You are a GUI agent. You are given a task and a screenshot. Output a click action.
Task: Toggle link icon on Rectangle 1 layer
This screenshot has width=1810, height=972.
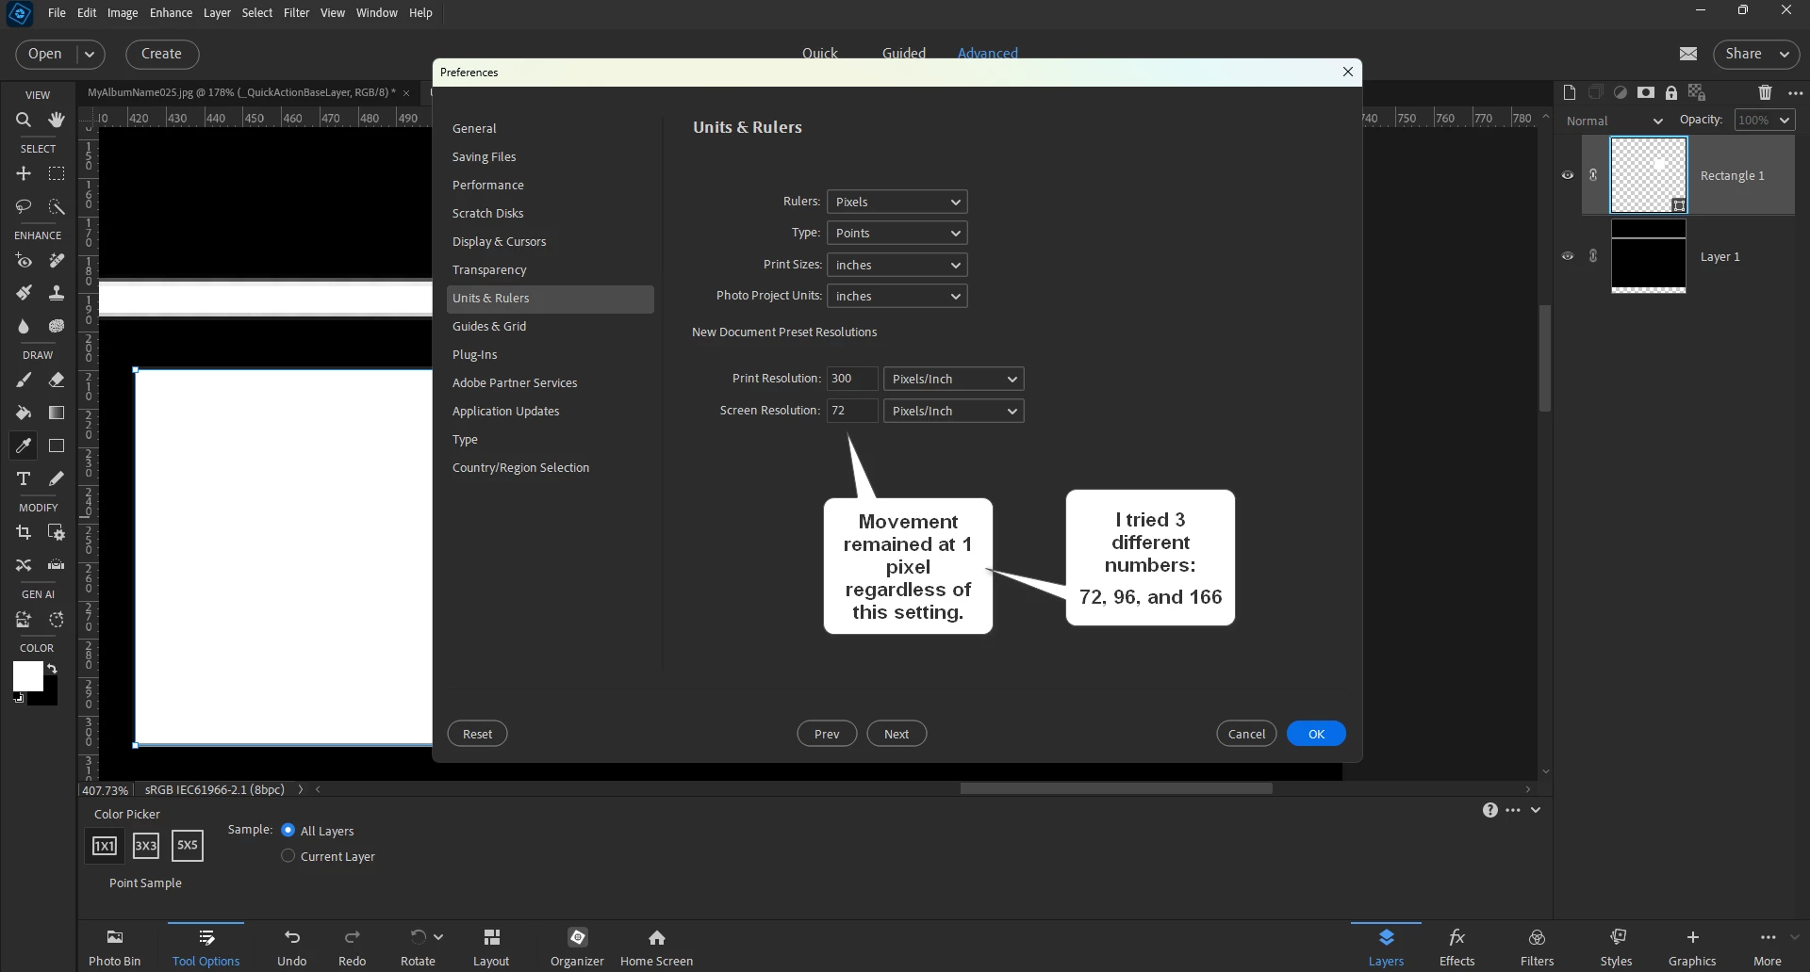[x=1593, y=175]
